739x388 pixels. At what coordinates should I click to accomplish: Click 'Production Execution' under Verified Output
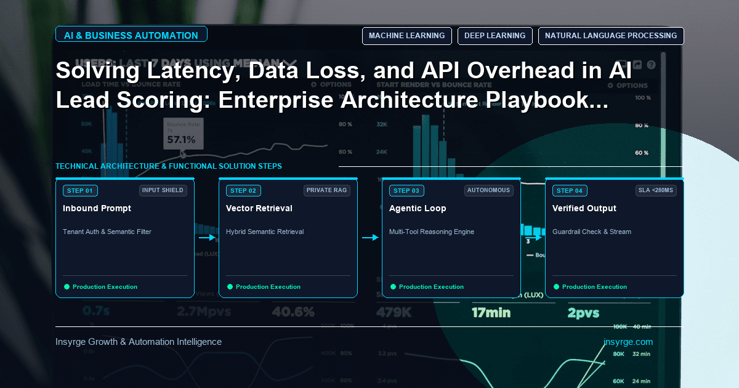[594, 286]
